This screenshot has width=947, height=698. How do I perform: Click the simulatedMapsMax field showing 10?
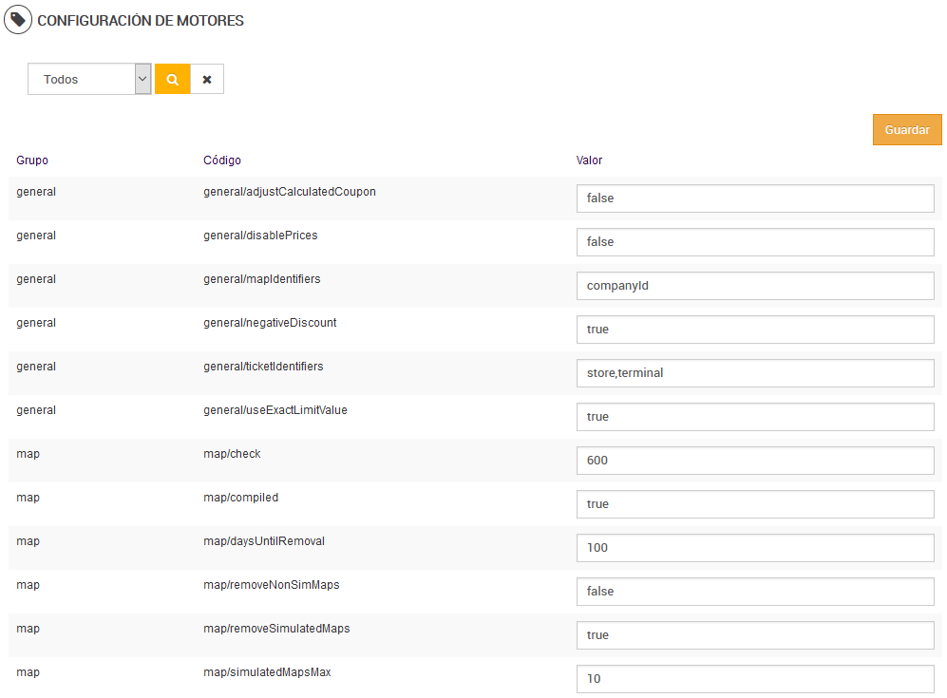tap(755, 679)
